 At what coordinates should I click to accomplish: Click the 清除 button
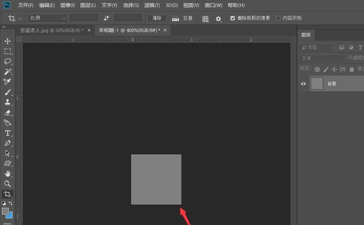pyautogui.click(x=157, y=18)
